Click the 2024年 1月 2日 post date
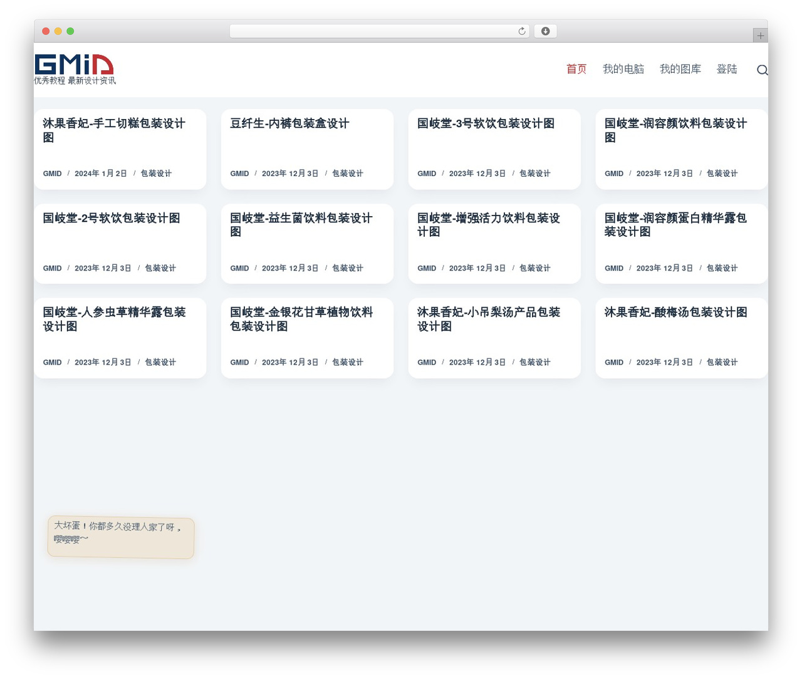Viewport: 802px width, 679px height. 101,174
